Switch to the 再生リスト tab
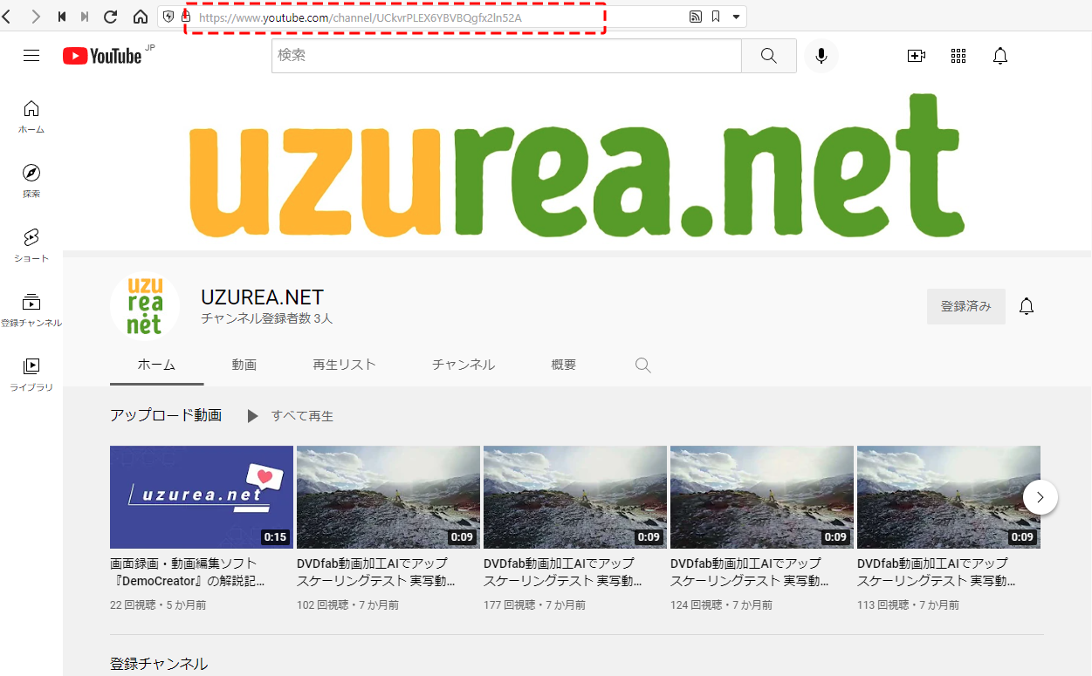Viewport: 1092px width, 676px height. point(344,365)
